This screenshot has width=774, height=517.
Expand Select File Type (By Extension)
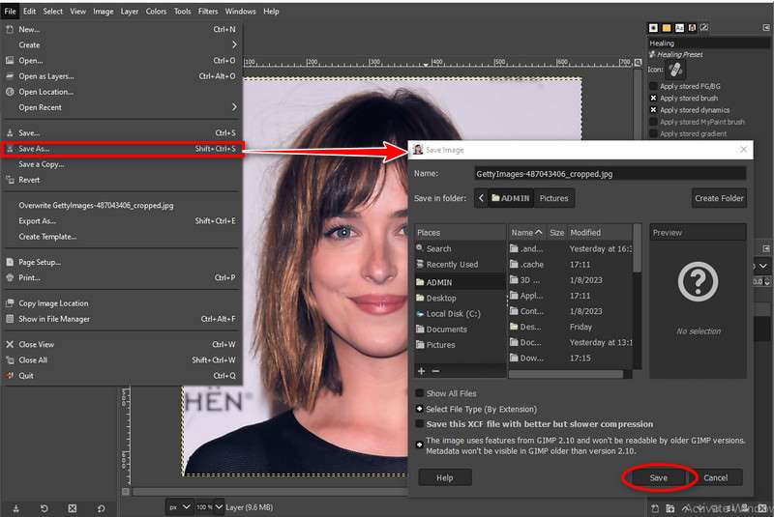click(x=420, y=409)
